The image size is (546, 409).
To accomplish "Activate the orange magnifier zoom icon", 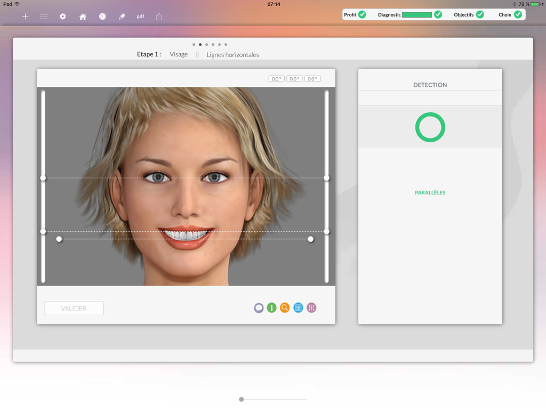I will coord(285,308).
